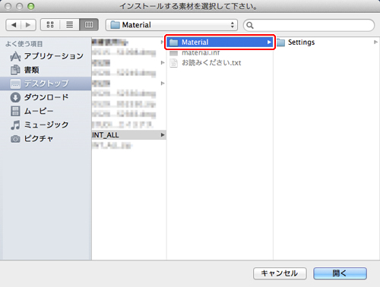The width and height of the screenshot is (380, 287).
Task: Click the Settings folder icon
Action: [280, 43]
